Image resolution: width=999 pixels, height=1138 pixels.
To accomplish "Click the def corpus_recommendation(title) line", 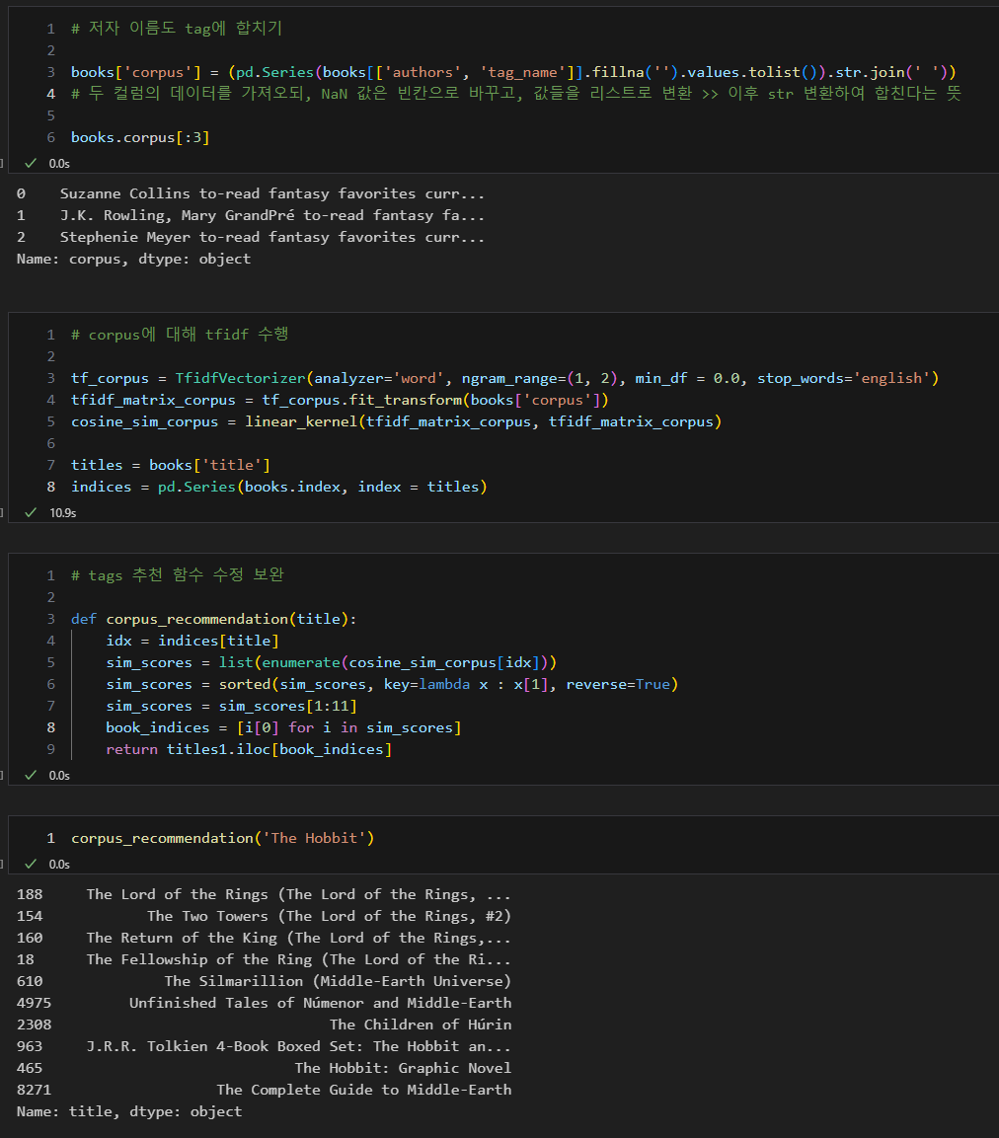I will coord(213,619).
